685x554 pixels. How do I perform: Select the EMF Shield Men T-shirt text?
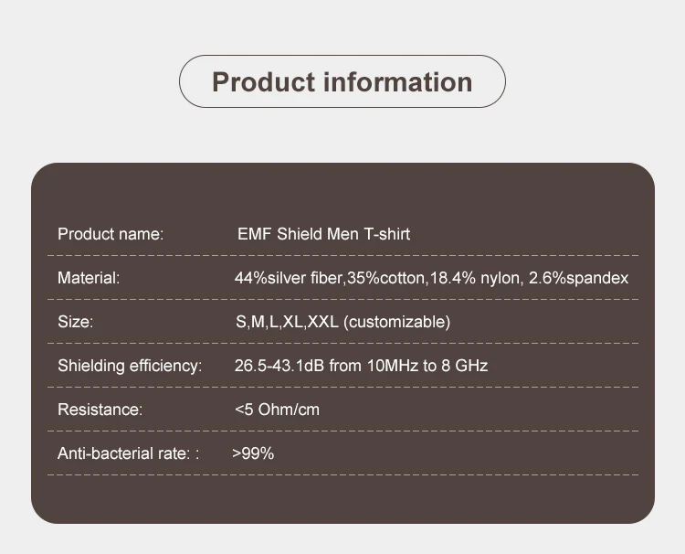click(x=323, y=234)
